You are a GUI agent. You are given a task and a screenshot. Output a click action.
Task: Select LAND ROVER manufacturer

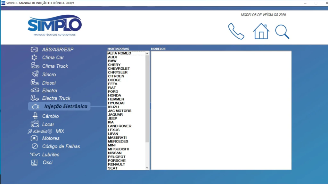point(126,126)
